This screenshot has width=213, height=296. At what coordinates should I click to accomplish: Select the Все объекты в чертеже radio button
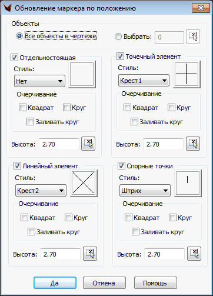19,36
